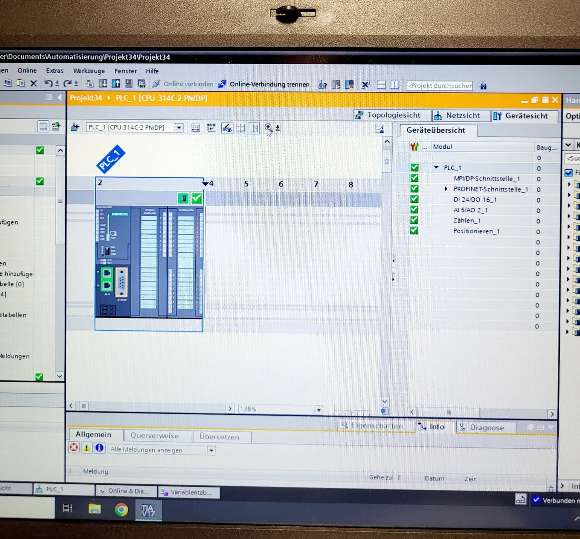Open the Online menu
Viewport: 580px width, 539px height.
coord(27,70)
